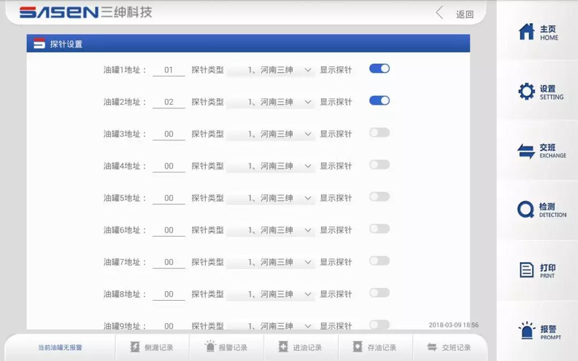Open the EXCHANGE shift arrows icon
Viewport: 578px width, 361px height.
[x=526, y=151]
